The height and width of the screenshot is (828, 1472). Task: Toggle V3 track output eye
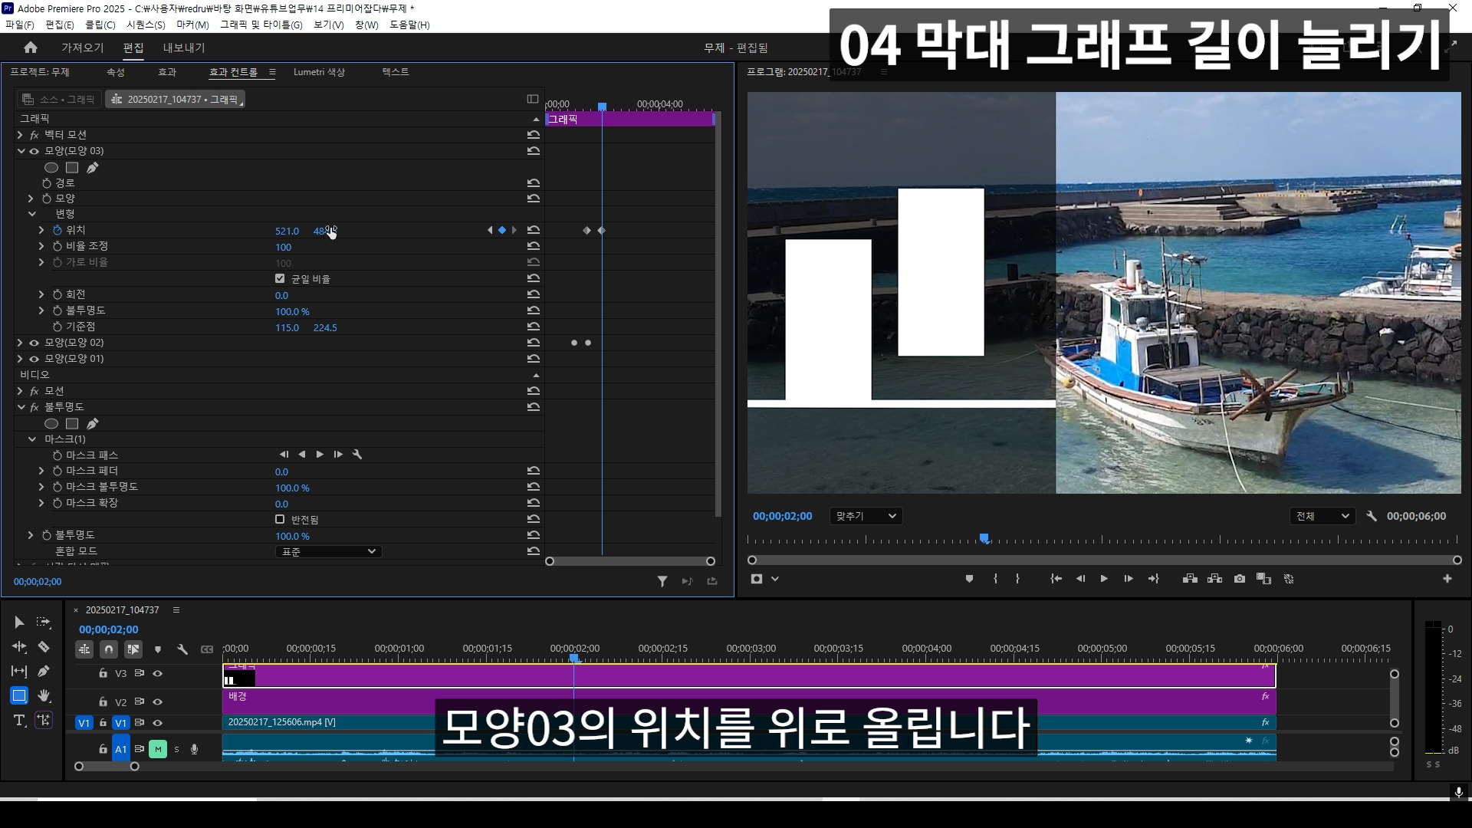coord(157,673)
